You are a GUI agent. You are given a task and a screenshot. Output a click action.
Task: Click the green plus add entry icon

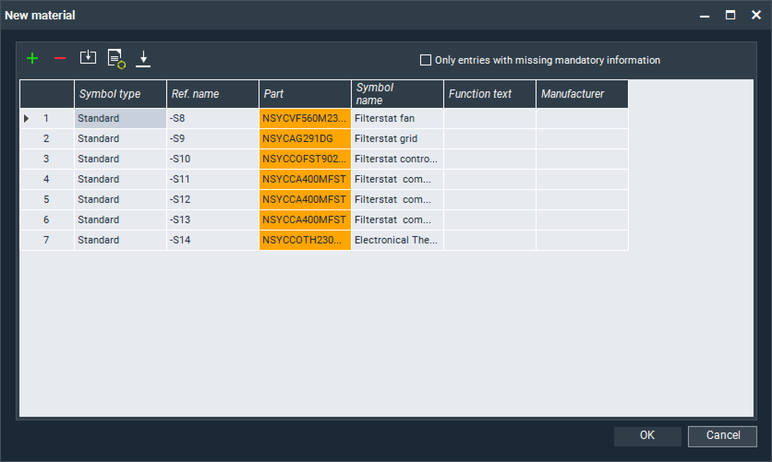click(x=32, y=59)
